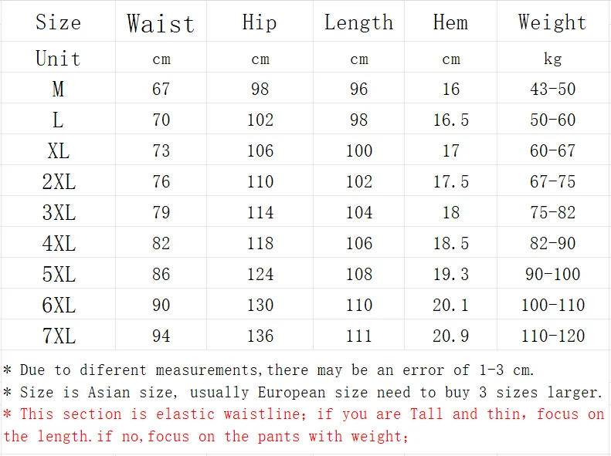Viewport: 611px width, 456px height.
Task: Click the 110-120 weight cell
Action: 552,336
